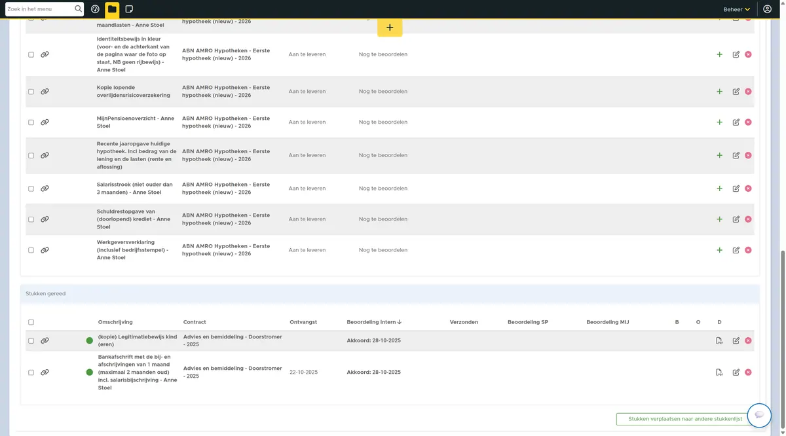Add document to Kopie lopende overlijdensrisicoverzekering row

point(719,92)
